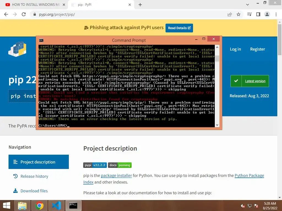This screenshot has width=282, height=211.
Task: Open the Chrome profile avatar
Action: click(x=267, y=14)
